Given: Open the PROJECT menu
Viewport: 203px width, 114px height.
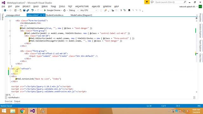Looking at the screenshot, I should (x=26, y=6).
